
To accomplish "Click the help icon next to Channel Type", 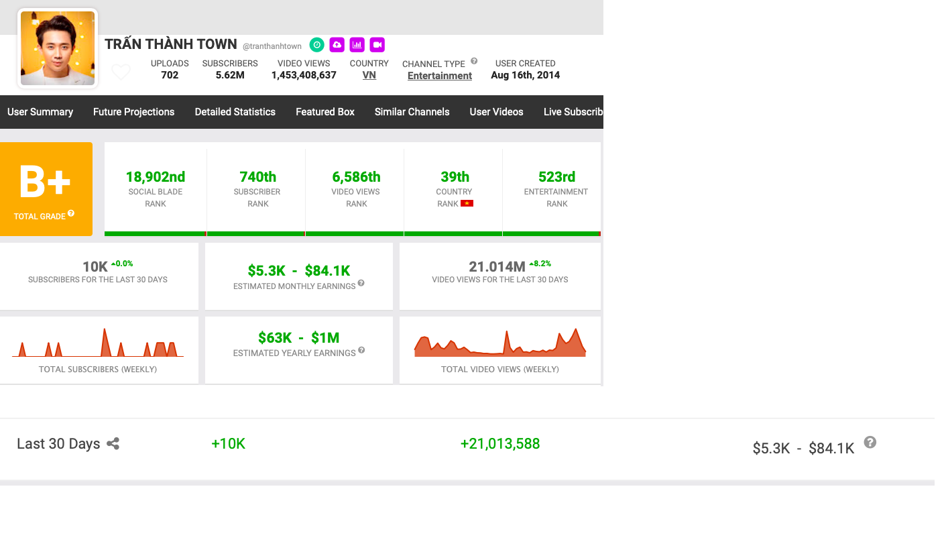I will pyautogui.click(x=474, y=62).
